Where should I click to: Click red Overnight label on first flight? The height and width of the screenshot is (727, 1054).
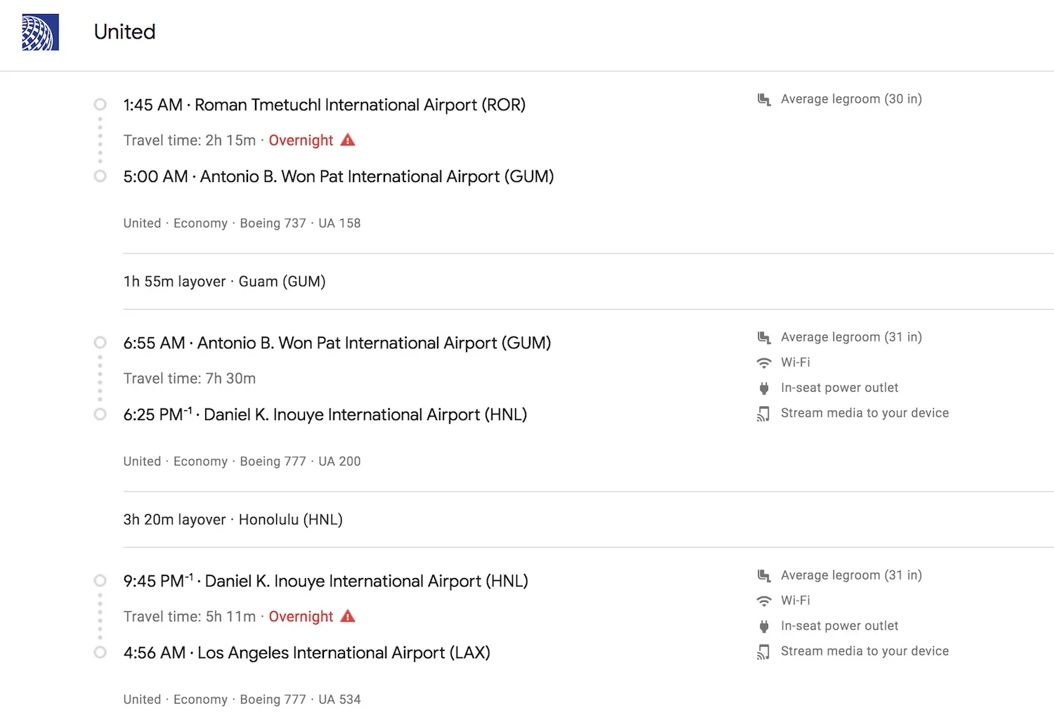coord(301,140)
